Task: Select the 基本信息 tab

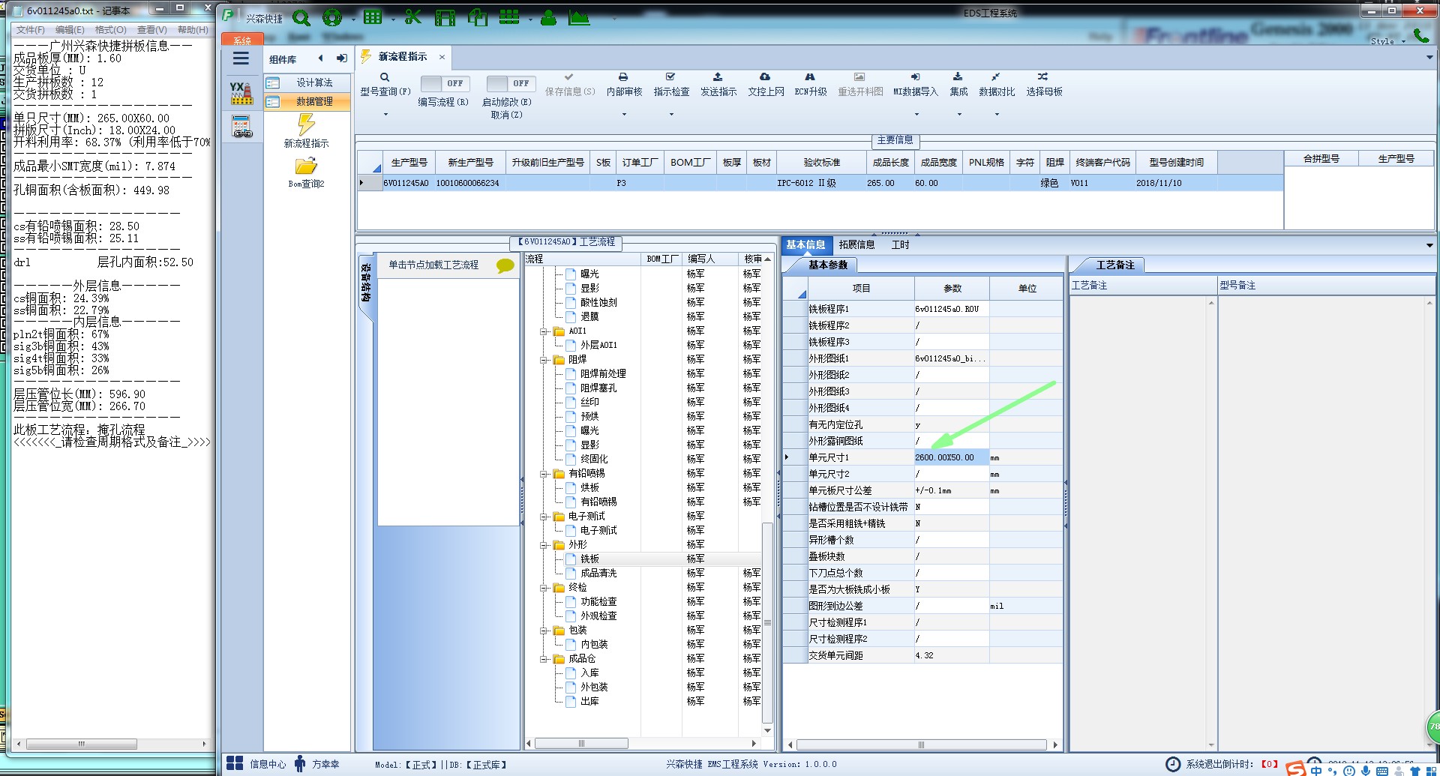Action: click(805, 244)
